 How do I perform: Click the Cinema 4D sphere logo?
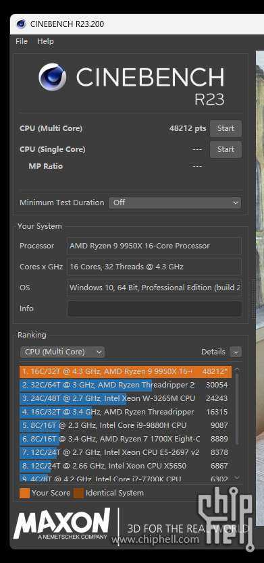53,77
